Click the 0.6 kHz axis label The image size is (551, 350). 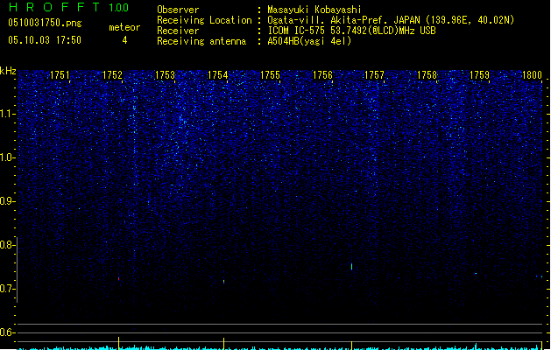pyautogui.click(x=7, y=332)
